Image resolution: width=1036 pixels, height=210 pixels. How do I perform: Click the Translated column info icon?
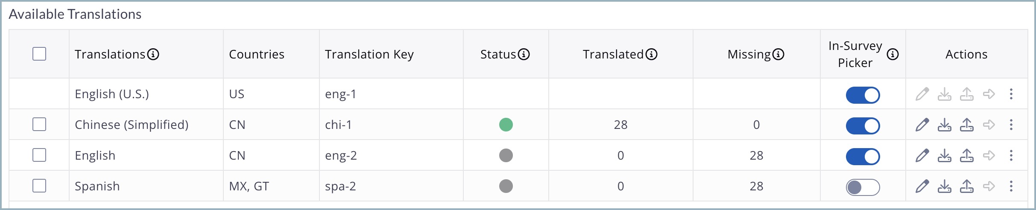[651, 54]
